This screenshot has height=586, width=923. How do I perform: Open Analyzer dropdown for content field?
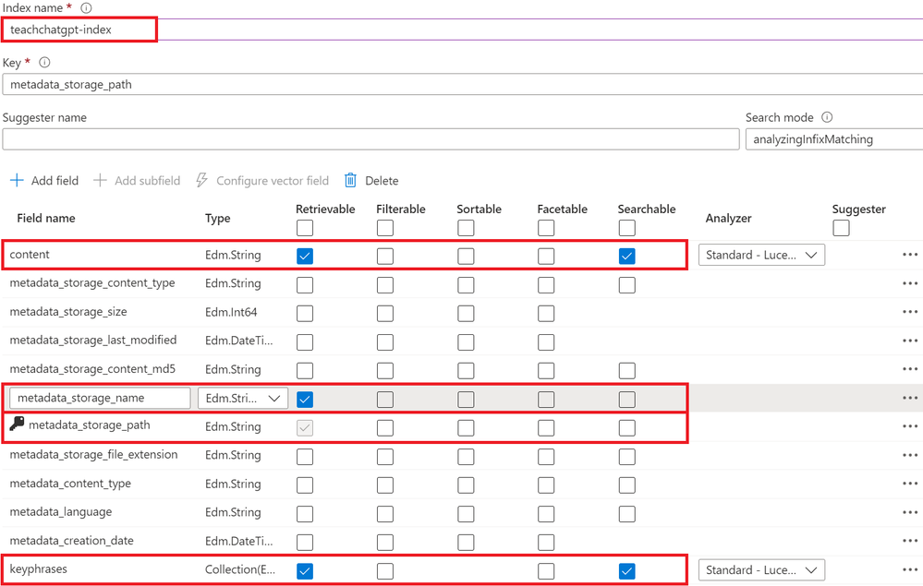tap(761, 256)
